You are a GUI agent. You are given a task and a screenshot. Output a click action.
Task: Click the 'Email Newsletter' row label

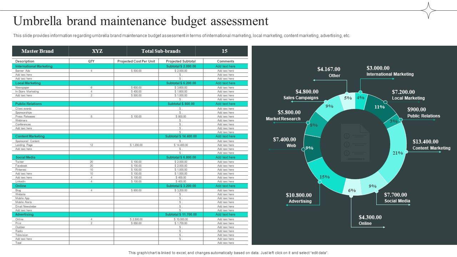pos(26,206)
